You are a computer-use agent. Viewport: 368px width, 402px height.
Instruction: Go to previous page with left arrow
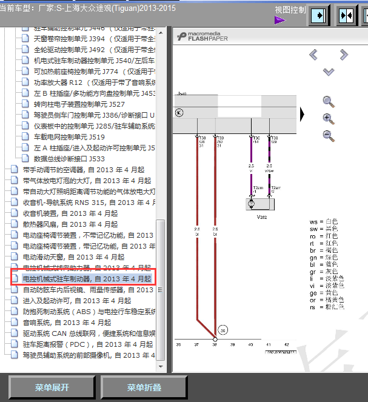313,55
